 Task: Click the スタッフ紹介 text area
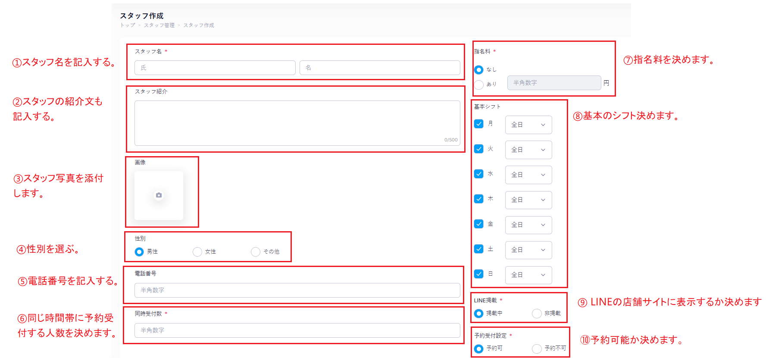point(297,123)
